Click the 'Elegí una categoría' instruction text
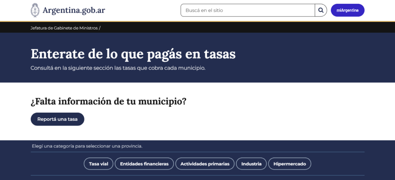 [x=87, y=146]
